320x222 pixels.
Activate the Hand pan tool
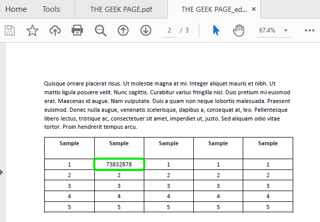pyautogui.click(x=239, y=30)
